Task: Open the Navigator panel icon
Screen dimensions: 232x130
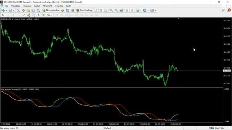Action: (28, 10)
